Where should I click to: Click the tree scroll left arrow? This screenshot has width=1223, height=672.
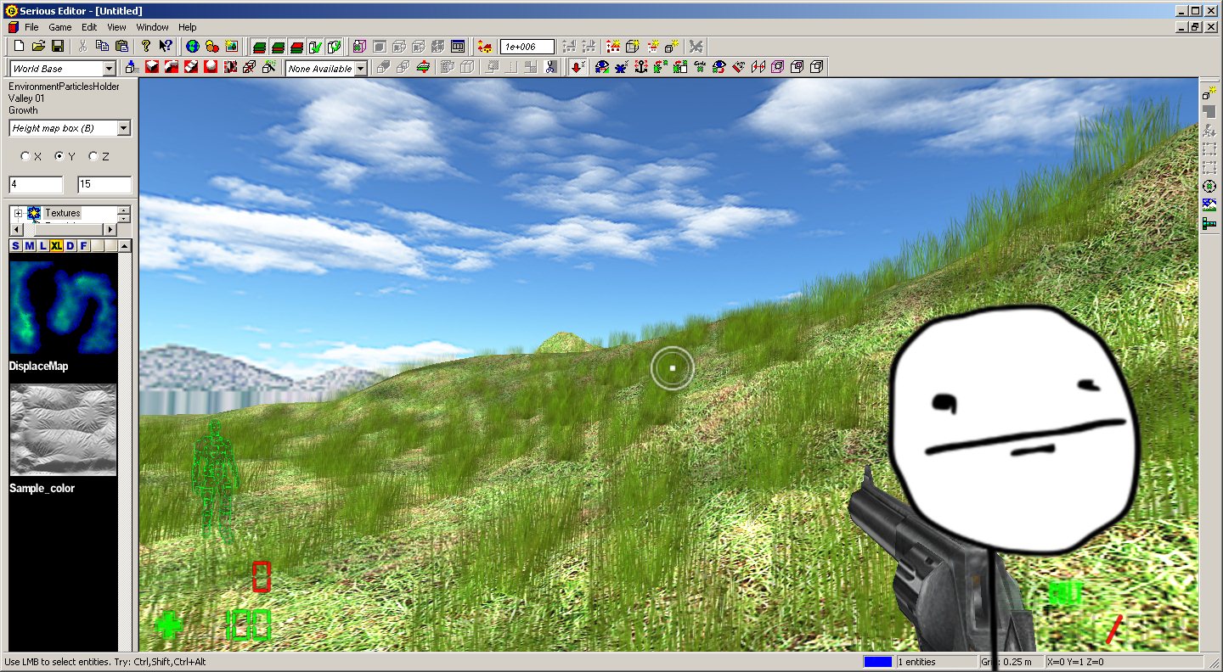(15, 229)
